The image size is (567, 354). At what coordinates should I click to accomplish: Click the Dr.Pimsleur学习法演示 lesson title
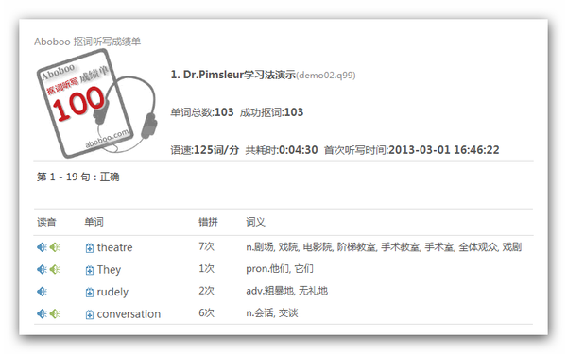(x=232, y=75)
